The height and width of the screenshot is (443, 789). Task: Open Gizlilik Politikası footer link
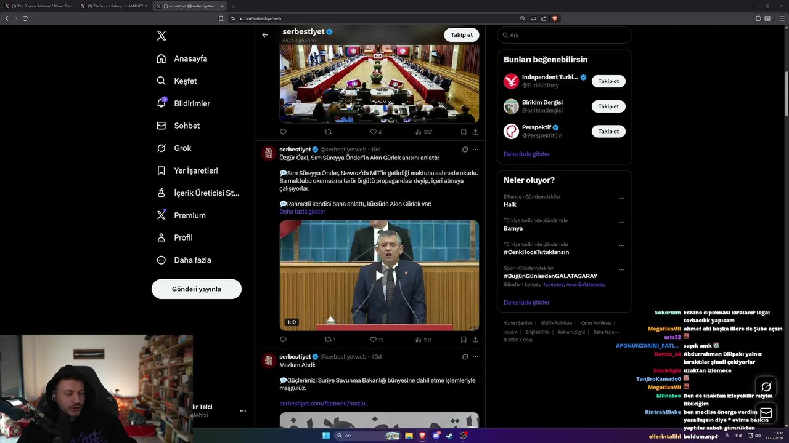557,323
